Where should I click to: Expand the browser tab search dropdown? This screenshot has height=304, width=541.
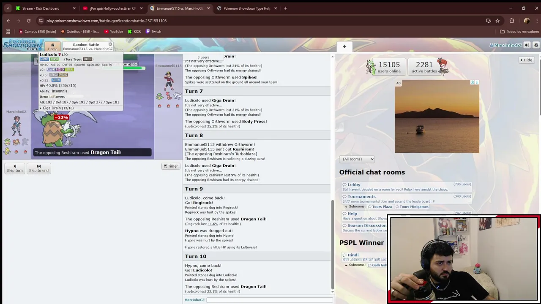tap(7, 8)
